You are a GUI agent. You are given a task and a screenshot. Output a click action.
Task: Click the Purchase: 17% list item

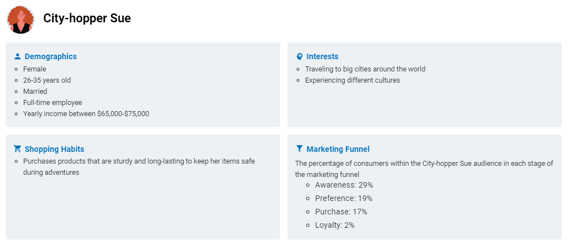[341, 212]
